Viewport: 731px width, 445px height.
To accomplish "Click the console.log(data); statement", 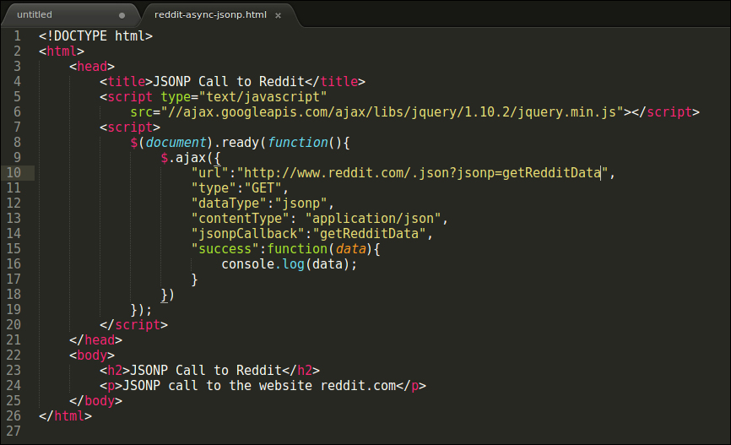I will coord(289,264).
